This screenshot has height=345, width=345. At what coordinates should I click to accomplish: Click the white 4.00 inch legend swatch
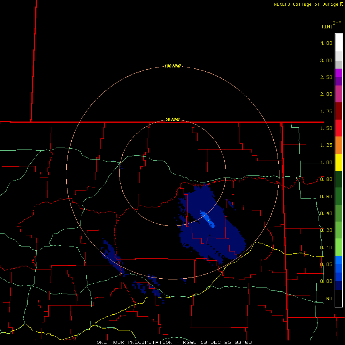(x=338, y=43)
